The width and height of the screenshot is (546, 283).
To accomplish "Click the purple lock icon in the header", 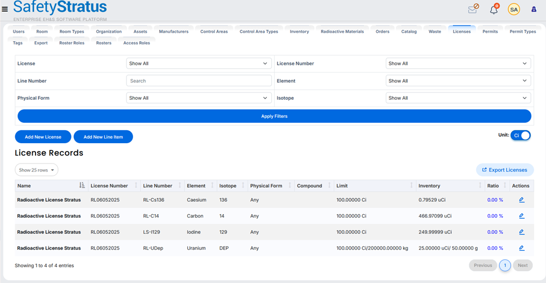I will click(534, 10).
